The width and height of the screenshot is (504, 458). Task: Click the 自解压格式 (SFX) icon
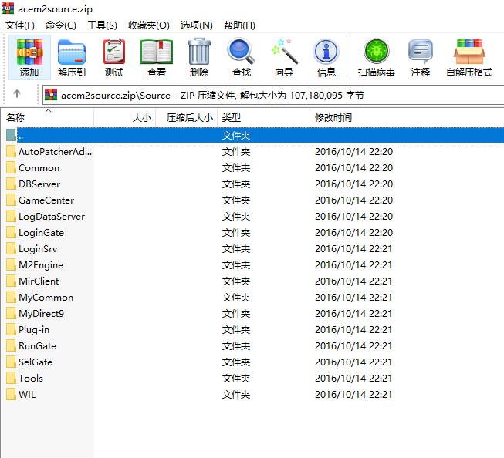click(468, 57)
